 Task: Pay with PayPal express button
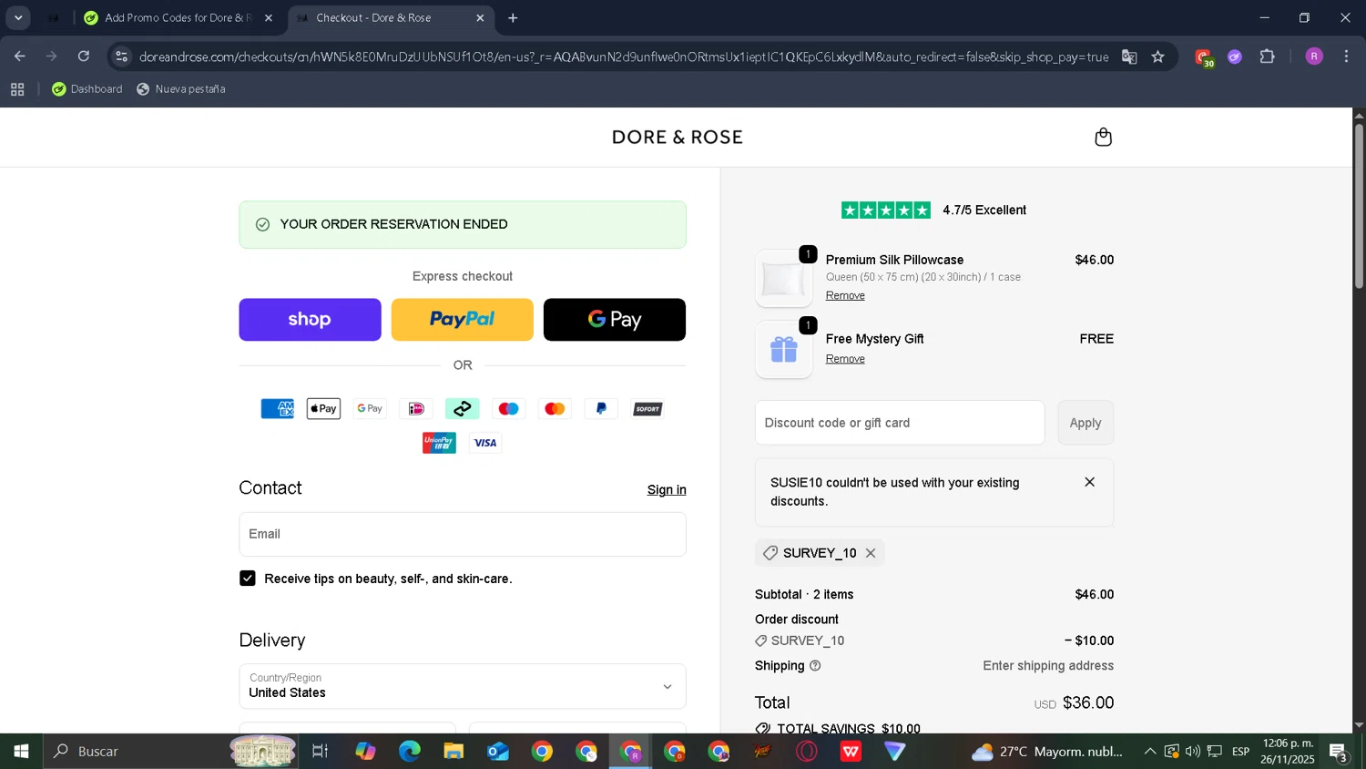point(463,320)
